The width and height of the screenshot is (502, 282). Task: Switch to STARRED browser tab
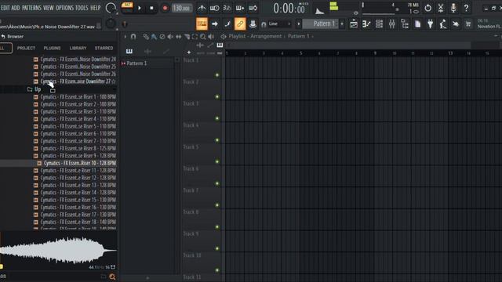point(104,48)
